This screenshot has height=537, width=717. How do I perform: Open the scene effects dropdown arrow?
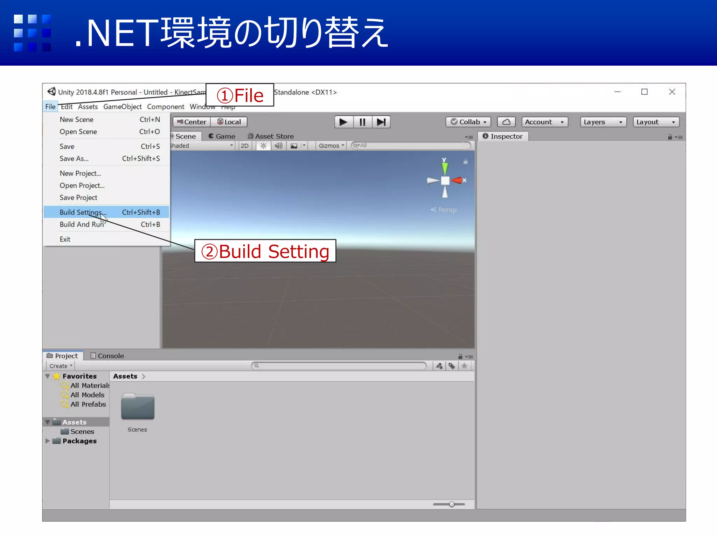(304, 145)
